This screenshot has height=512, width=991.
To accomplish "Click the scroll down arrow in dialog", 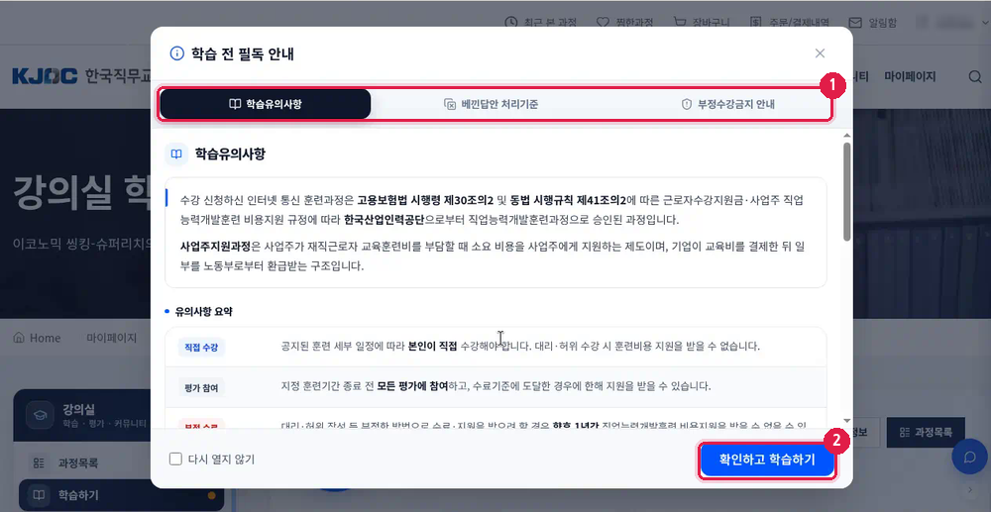I will tap(847, 421).
